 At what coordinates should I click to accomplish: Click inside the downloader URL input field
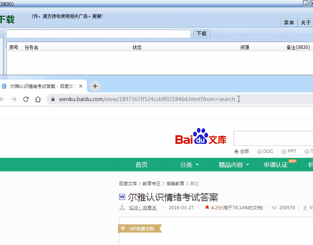pyautogui.click(x=98, y=33)
